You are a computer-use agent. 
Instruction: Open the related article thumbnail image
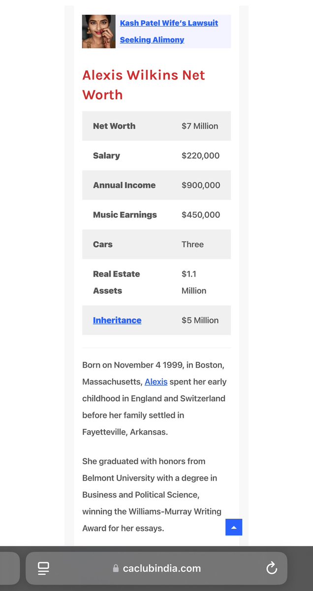[x=99, y=32]
